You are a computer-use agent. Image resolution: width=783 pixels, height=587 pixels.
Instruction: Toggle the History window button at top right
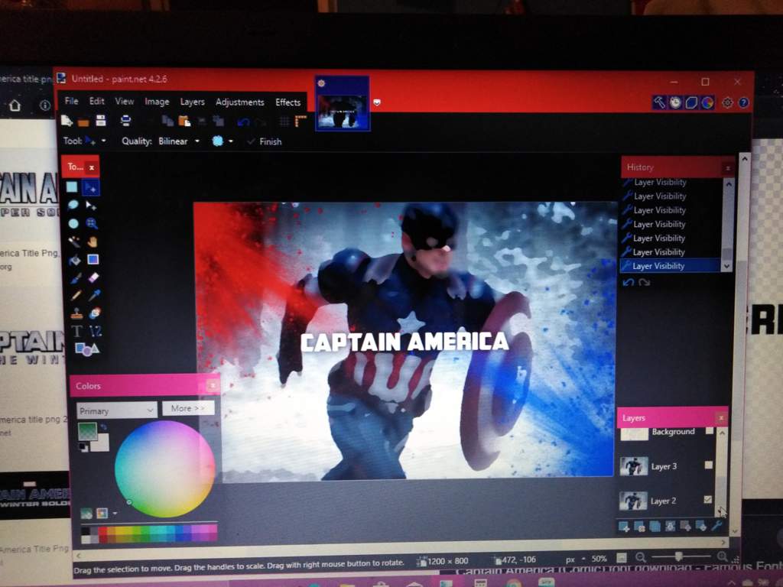675,102
